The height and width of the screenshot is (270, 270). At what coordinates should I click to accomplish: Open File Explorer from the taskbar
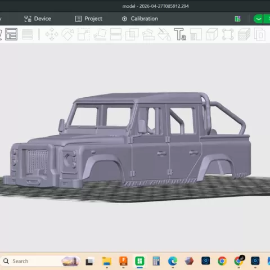(107, 261)
